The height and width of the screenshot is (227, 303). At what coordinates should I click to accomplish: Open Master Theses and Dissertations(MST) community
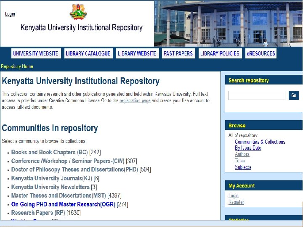pyautogui.click(x=58, y=195)
